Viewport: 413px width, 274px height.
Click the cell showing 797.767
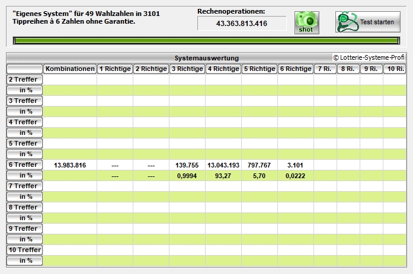click(259, 165)
